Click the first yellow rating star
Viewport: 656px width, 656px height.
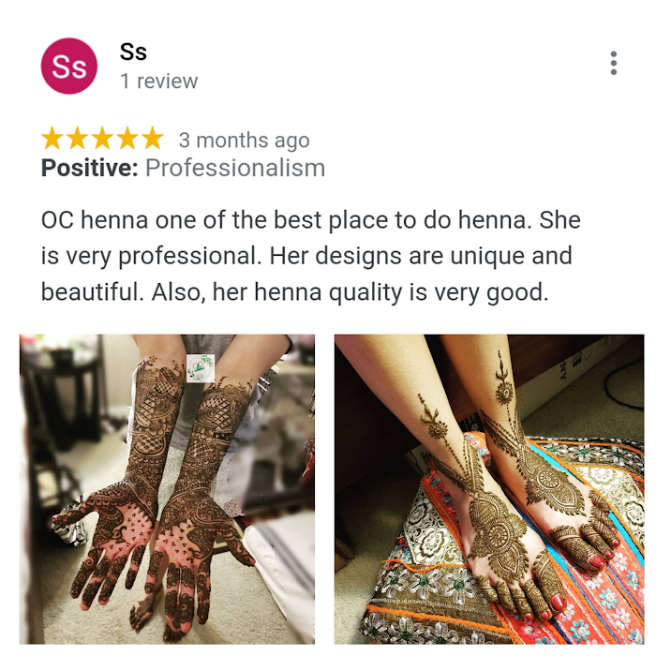tap(52, 139)
